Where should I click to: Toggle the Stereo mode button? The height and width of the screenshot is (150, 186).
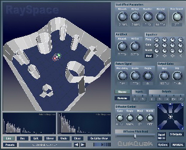coord(122,92)
